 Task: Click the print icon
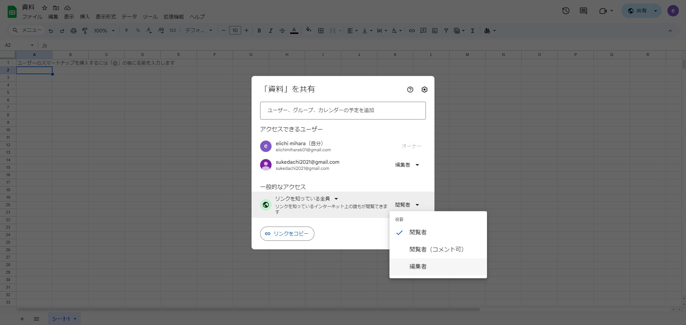tap(74, 31)
